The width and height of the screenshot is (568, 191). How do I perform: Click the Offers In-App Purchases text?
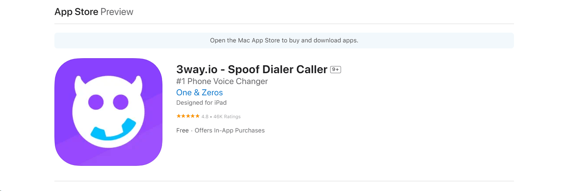[x=230, y=130]
